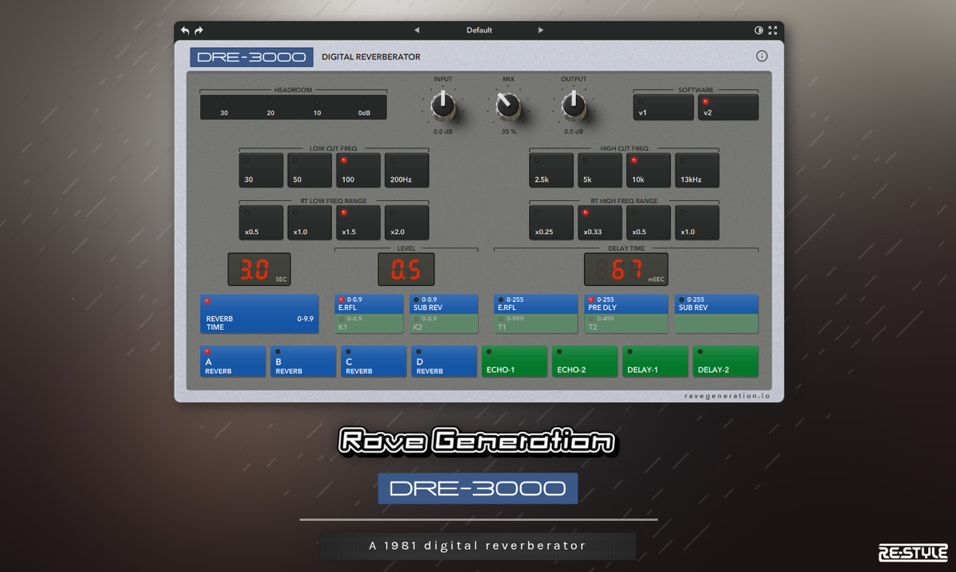The image size is (956, 572).
Task: Click the INPUT knob
Action: pos(442,104)
